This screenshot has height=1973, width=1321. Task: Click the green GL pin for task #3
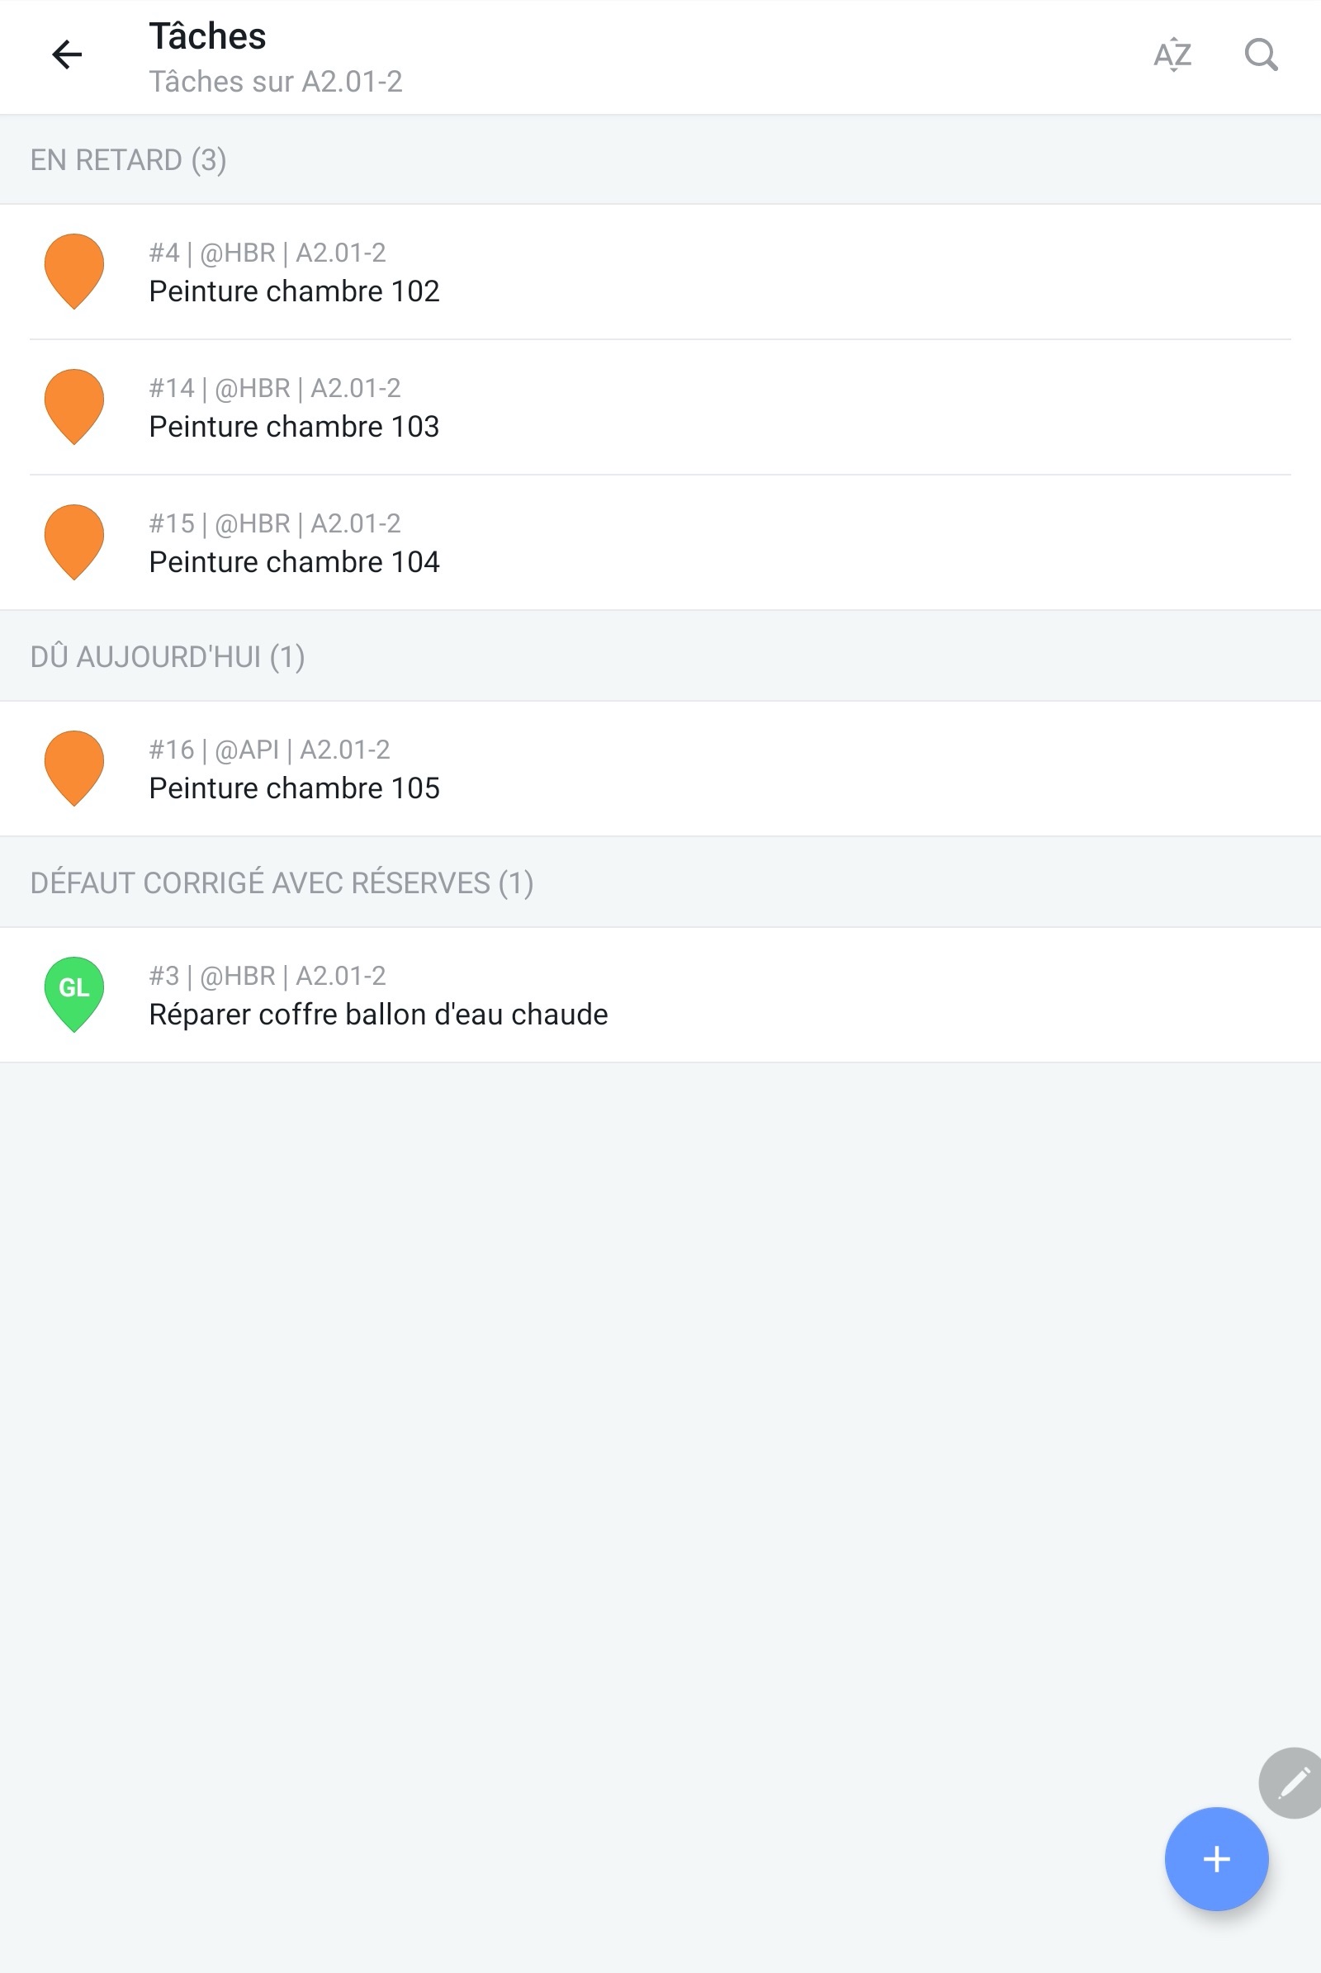(x=74, y=994)
